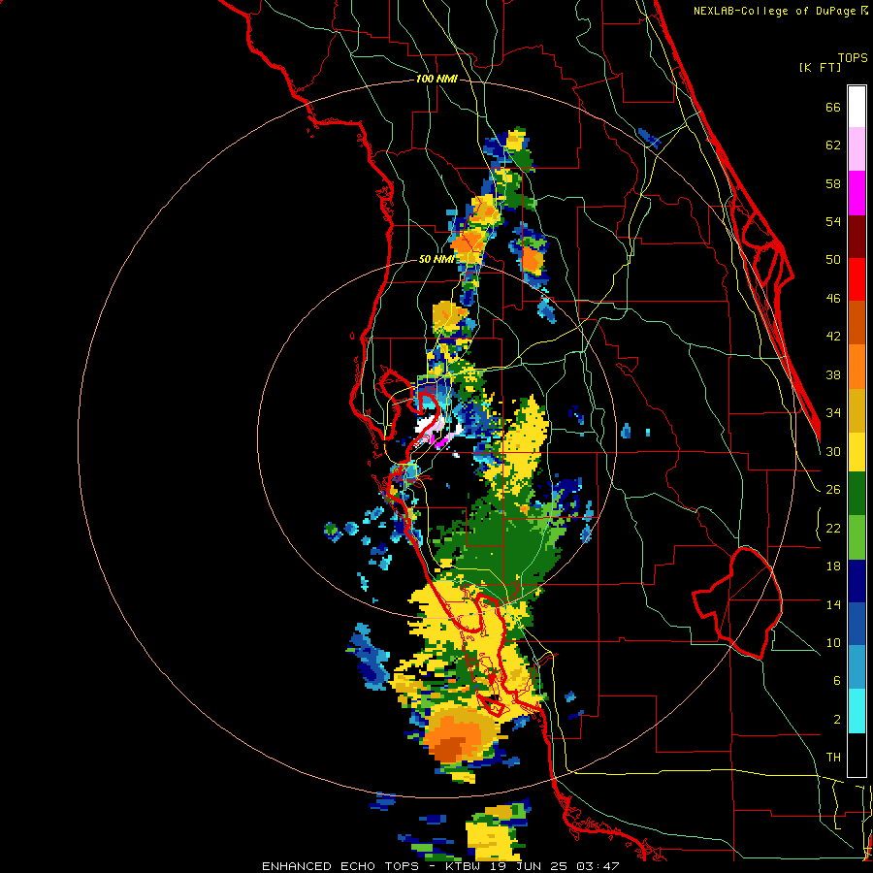Click the "62" scale label
Screen dimensions: 873x873
pos(833,145)
